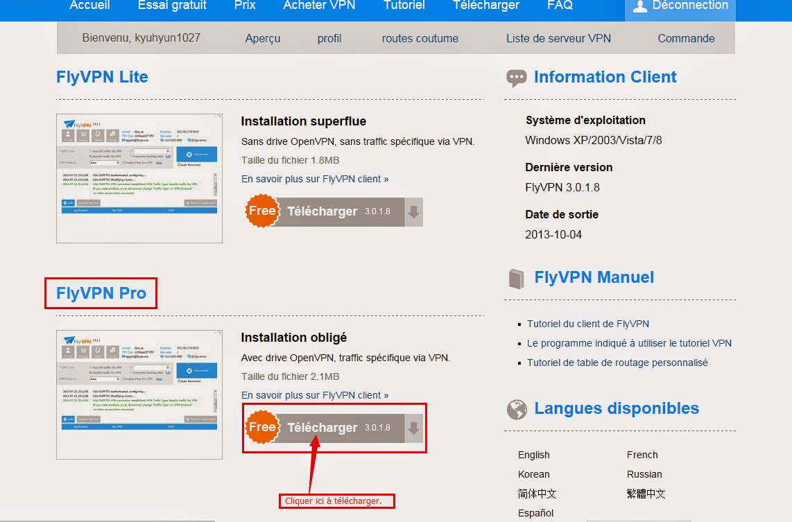Click the Information Client heading
This screenshot has height=522, width=792.
tap(605, 77)
